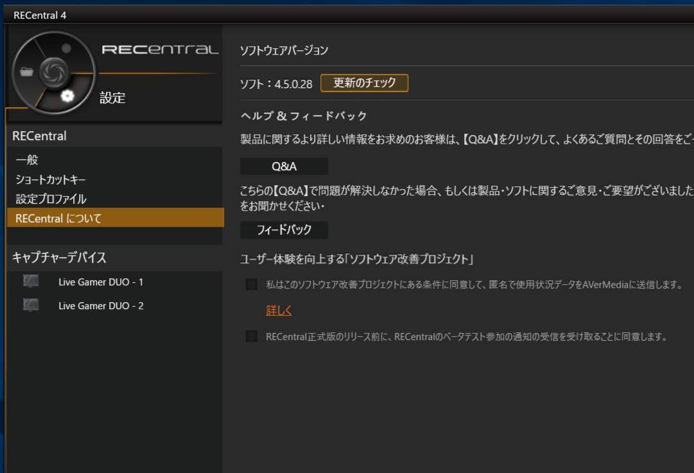Screen dimensions: 694x473
Task: Click the RECentral logo text
Action: click(x=160, y=49)
